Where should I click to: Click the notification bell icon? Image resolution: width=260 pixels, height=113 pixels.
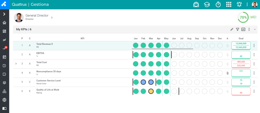239,5
